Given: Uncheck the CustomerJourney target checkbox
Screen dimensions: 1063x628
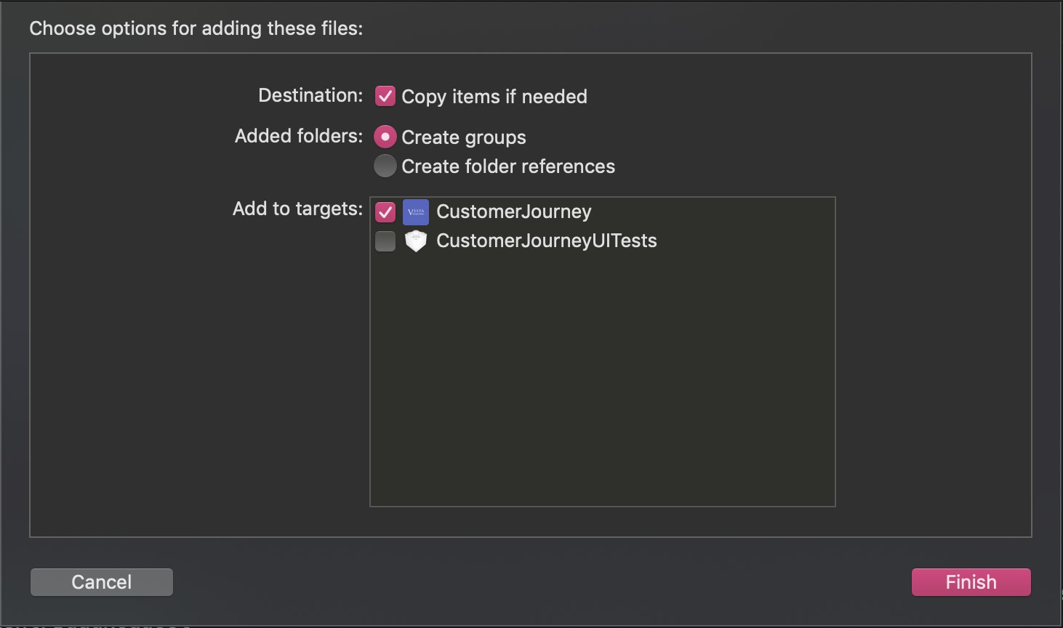Looking at the screenshot, I should pos(385,212).
